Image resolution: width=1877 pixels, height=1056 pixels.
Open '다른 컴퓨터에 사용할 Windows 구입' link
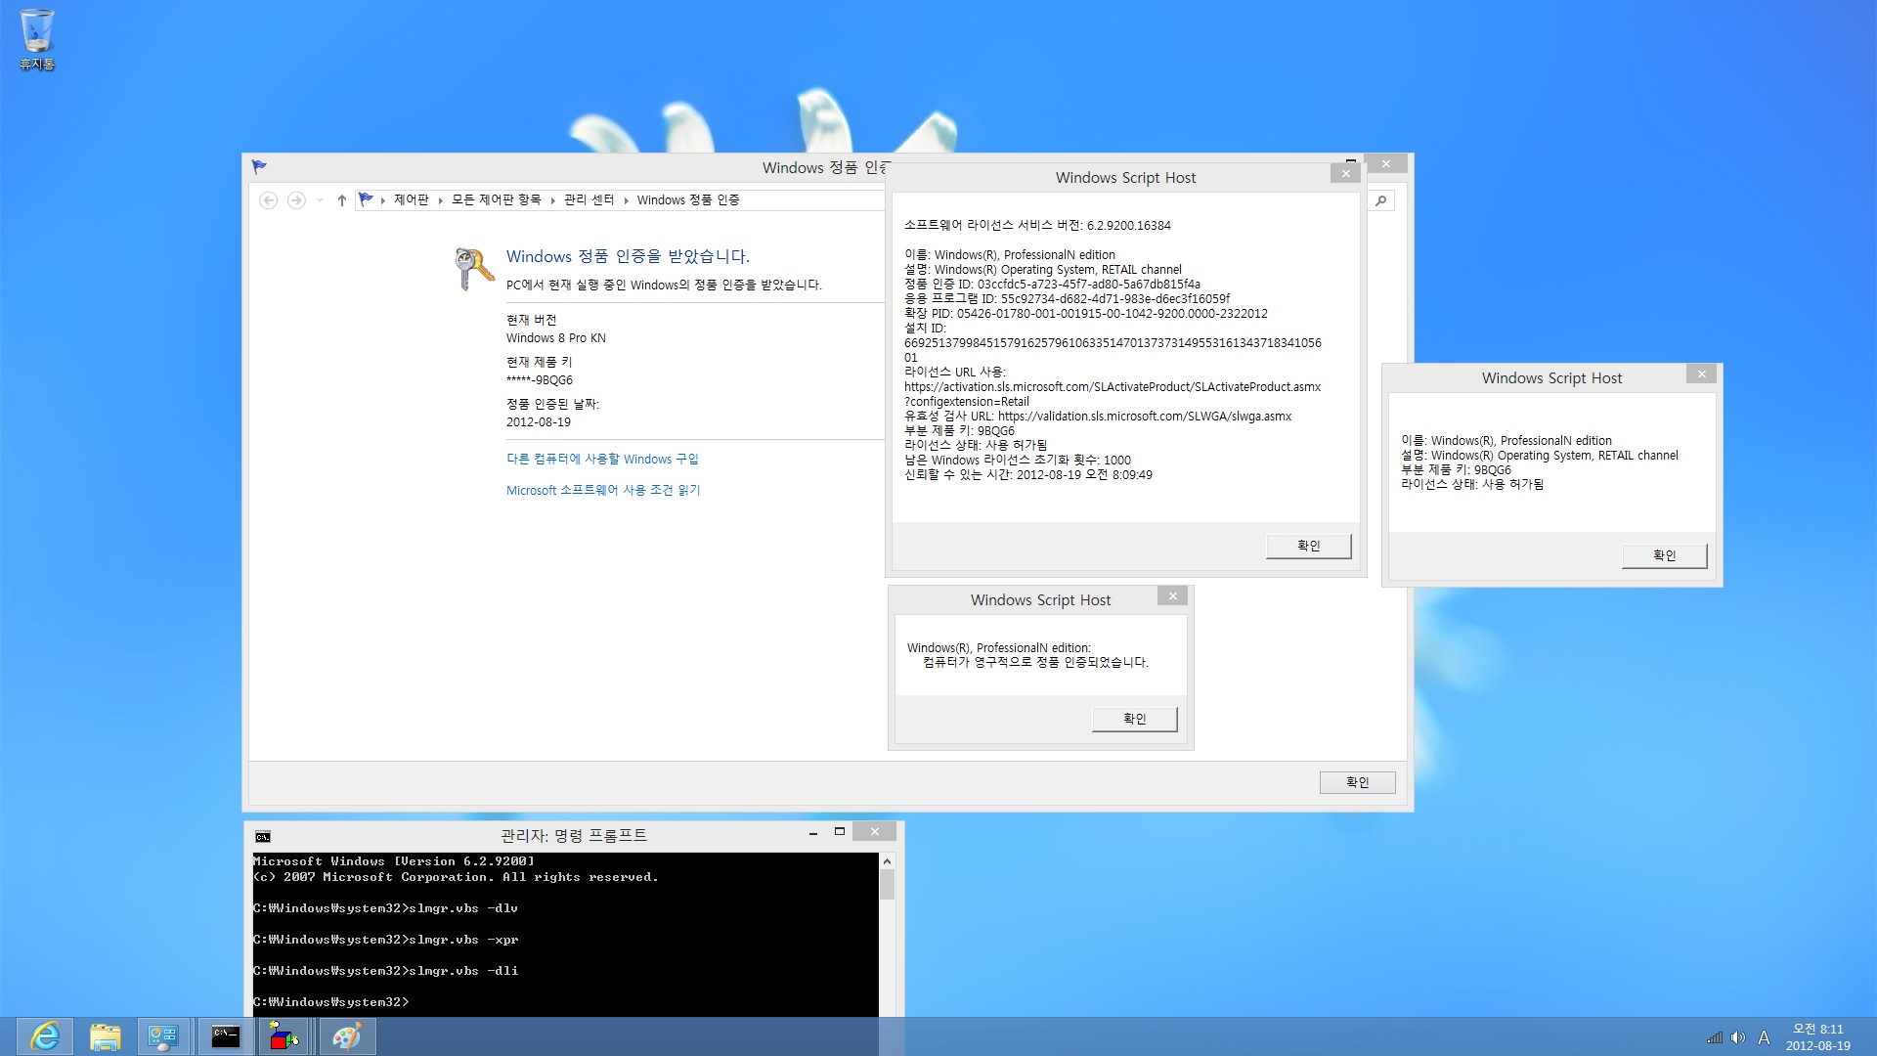(602, 459)
